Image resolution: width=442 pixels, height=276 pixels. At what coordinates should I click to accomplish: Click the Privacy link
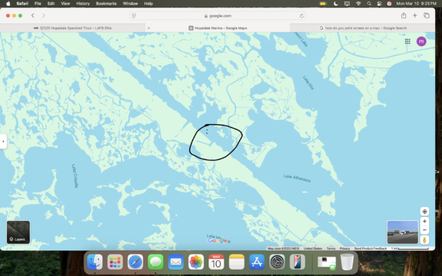345,248
